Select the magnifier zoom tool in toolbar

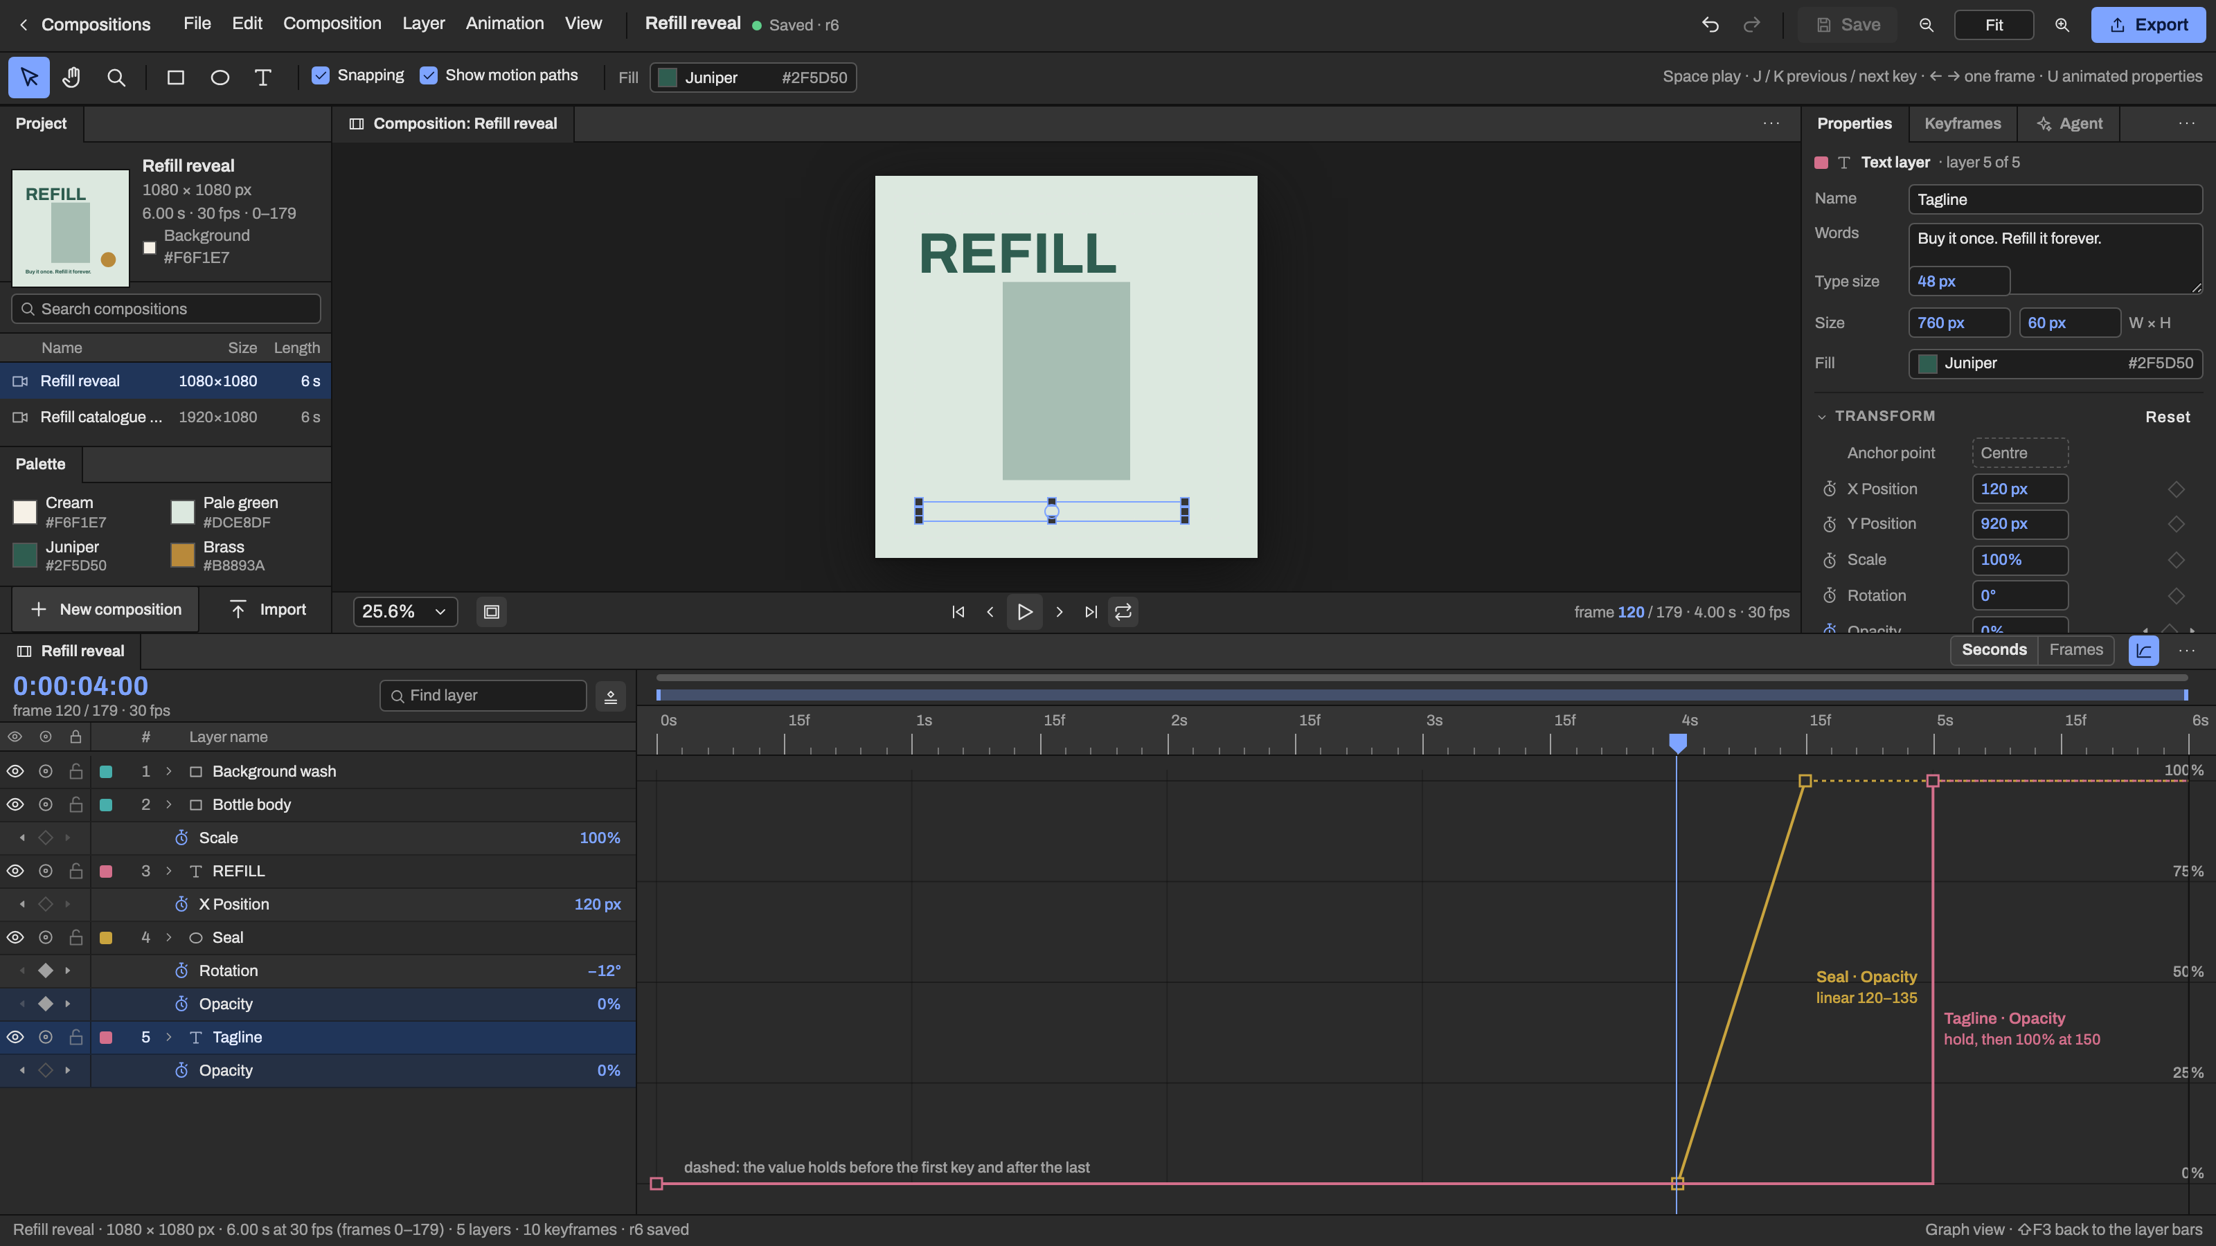pyautogui.click(x=116, y=78)
